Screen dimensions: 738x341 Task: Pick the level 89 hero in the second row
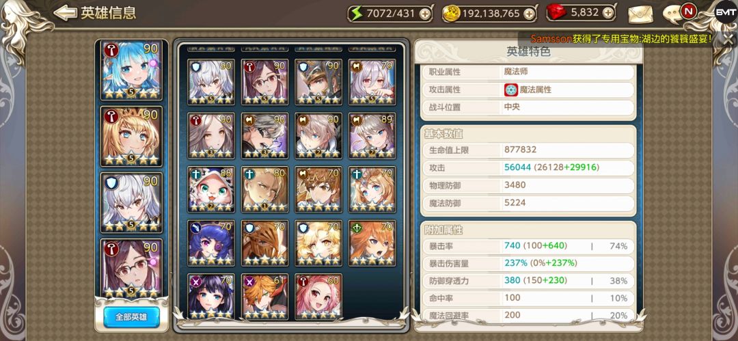click(372, 135)
